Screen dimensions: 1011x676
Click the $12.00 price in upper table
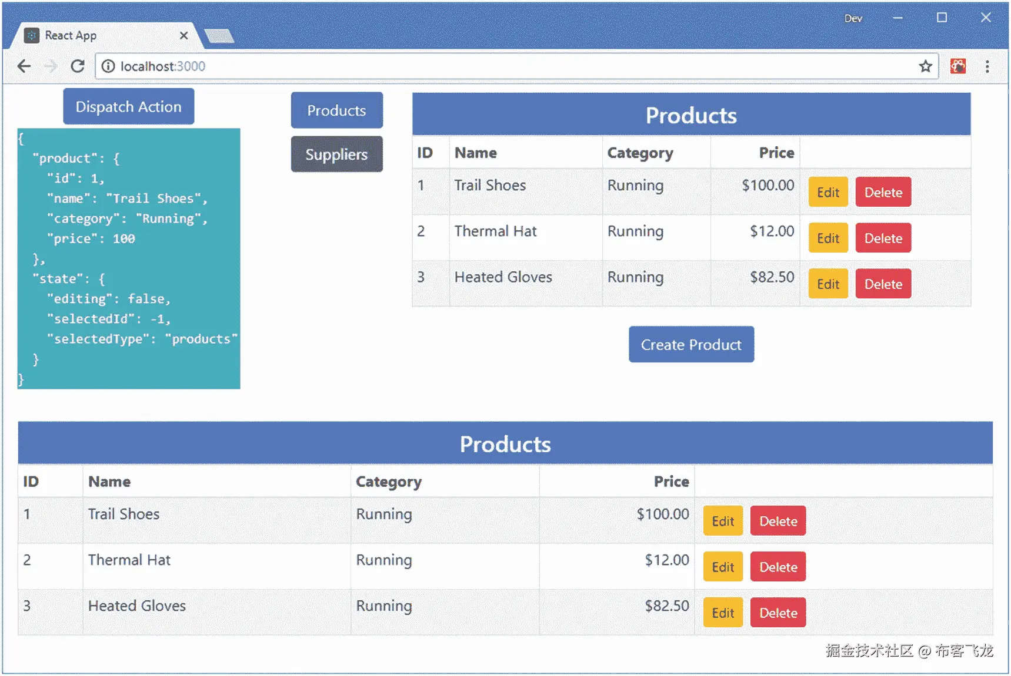pyautogui.click(x=772, y=231)
